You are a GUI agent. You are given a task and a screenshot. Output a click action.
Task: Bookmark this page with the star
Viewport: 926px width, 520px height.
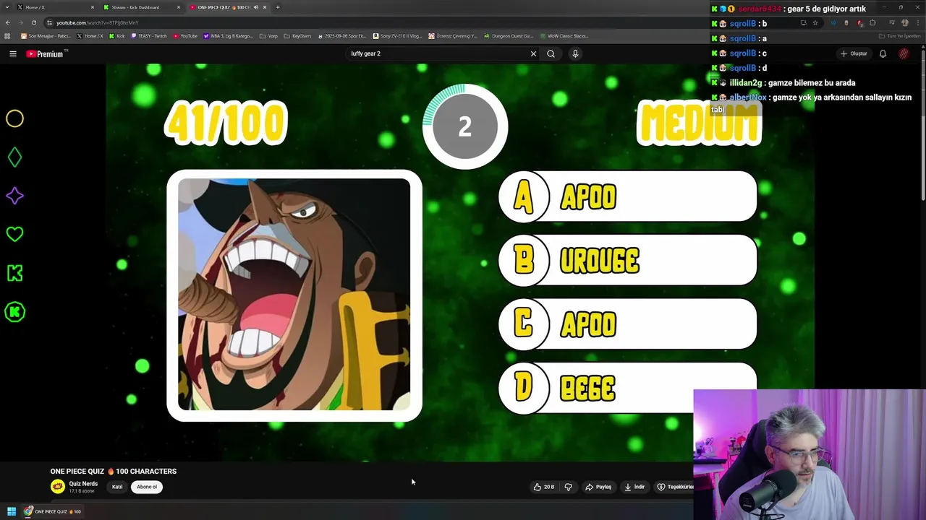[815, 22]
